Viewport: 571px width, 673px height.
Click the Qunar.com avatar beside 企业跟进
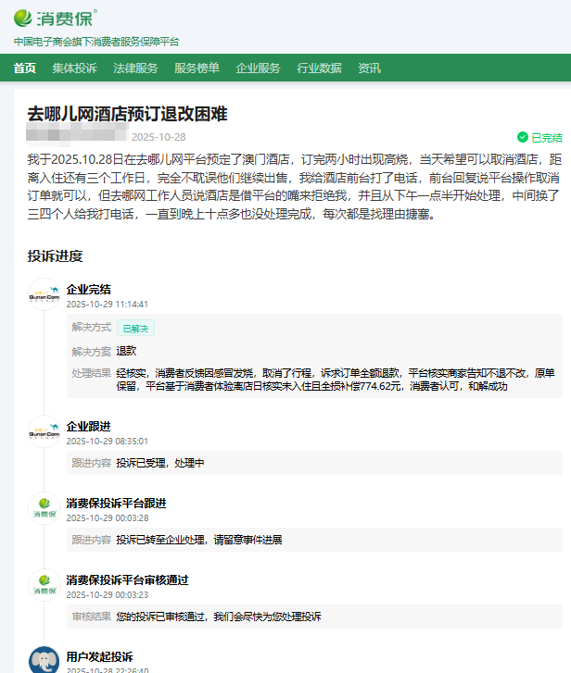[44, 432]
